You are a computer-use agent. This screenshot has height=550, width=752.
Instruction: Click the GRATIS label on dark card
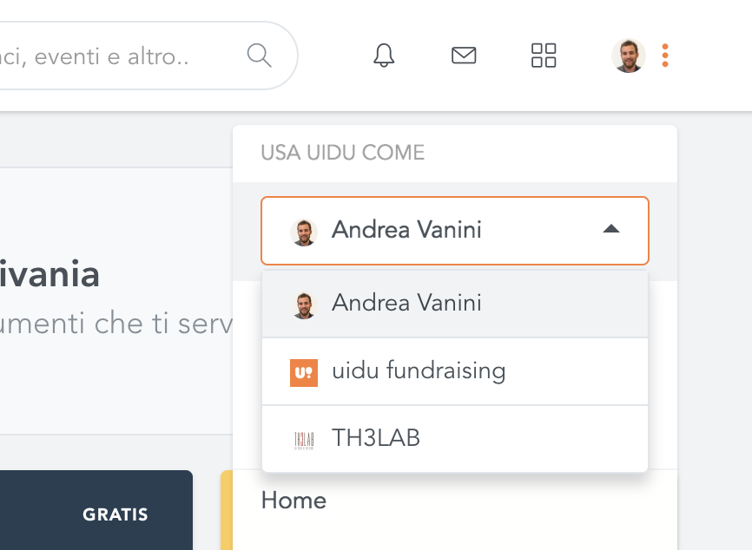(115, 514)
